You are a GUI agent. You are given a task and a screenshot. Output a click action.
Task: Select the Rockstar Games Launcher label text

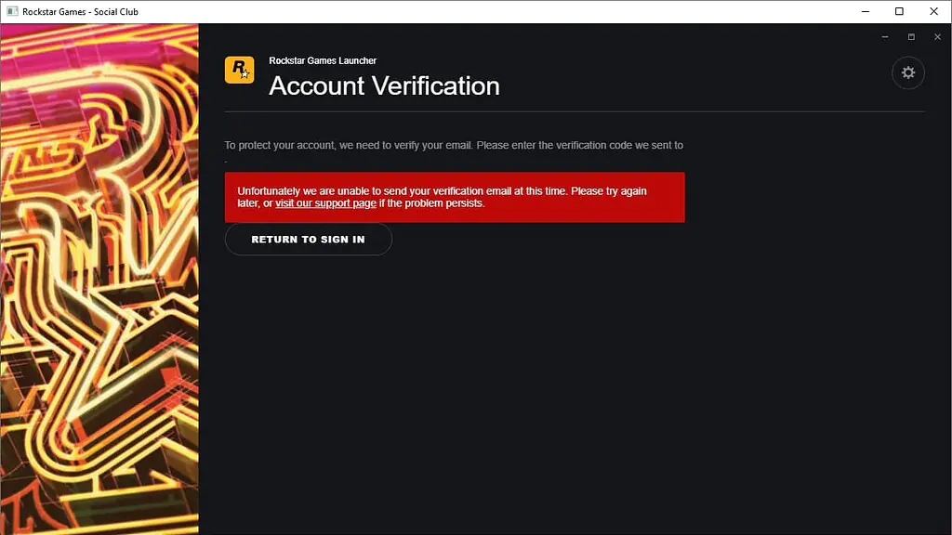321,59
